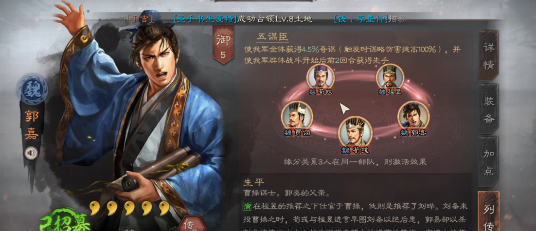Open the 贾诩 portrait in bond circle
This screenshot has width=536, height=231.
[x=297, y=115]
